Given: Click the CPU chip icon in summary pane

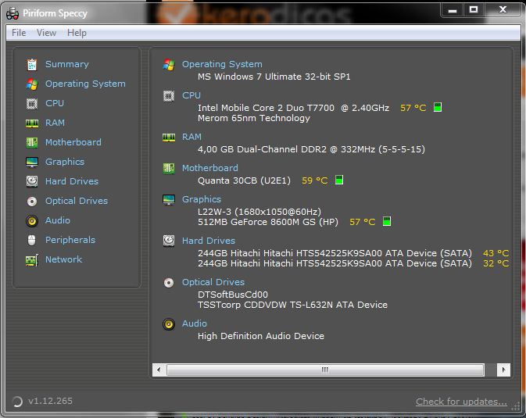Looking at the screenshot, I should (x=168, y=96).
